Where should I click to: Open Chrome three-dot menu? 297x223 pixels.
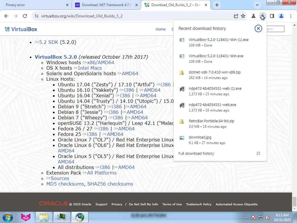(x=291, y=16)
